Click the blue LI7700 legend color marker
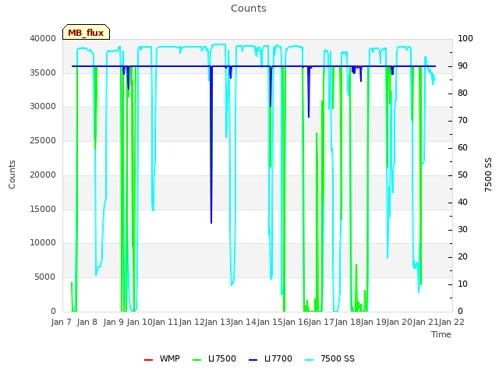This screenshot has height=374, width=499. (253, 360)
